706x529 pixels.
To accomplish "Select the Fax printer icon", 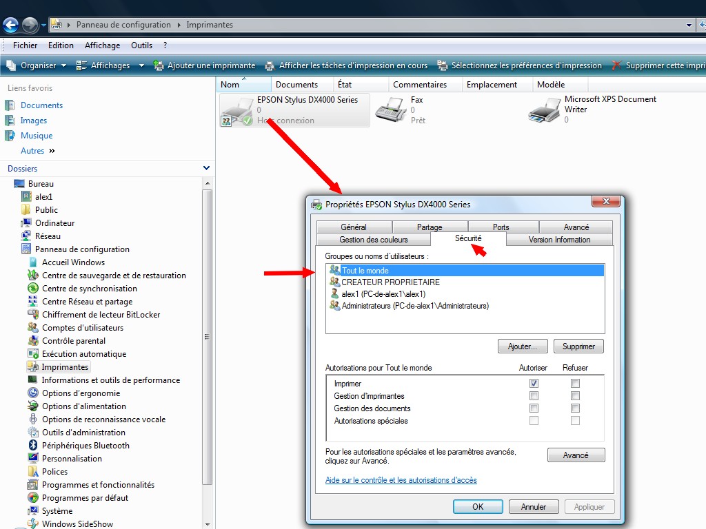I will pyautogui.click(x=390, y=110).
